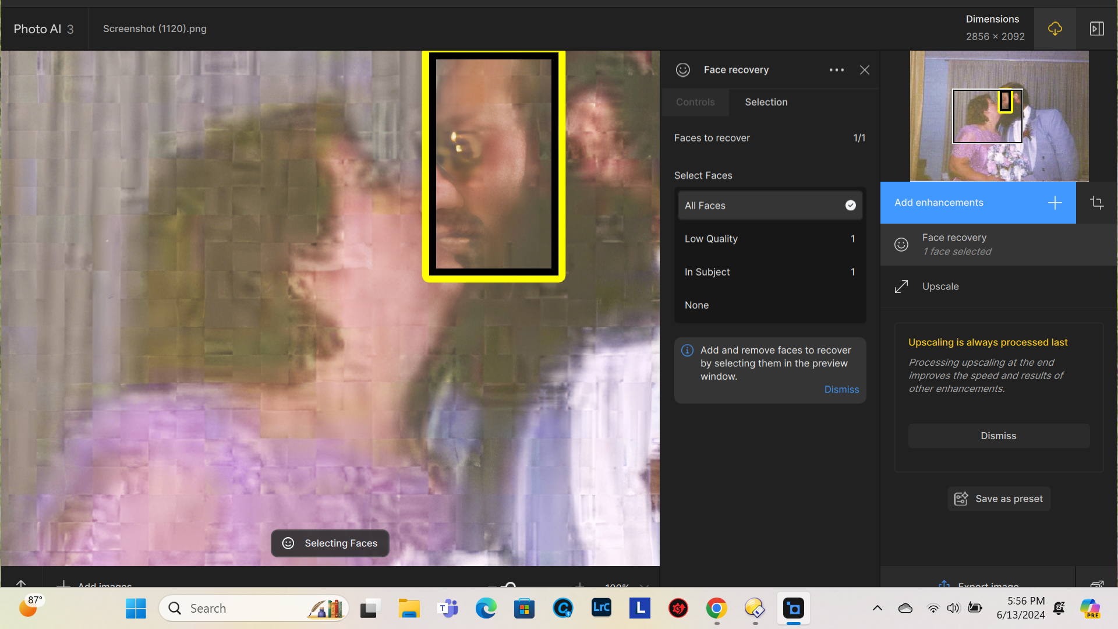
Task: Dismiss the add and remove faces tip
Action: pos(841,390)
